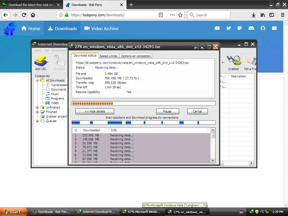Open Firefox downloads arrow icon

pyautogui.click(x=253, y=15)
